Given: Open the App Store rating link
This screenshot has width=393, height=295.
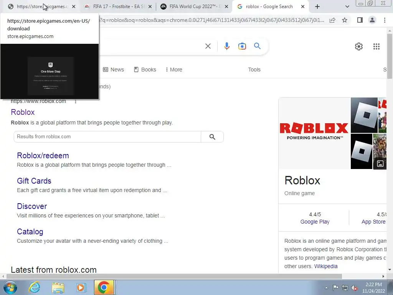Looking at the screenshot, I should [x=373, y=222].
